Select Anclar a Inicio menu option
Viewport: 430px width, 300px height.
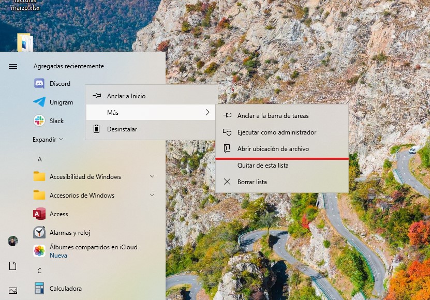tap(126, 96)
